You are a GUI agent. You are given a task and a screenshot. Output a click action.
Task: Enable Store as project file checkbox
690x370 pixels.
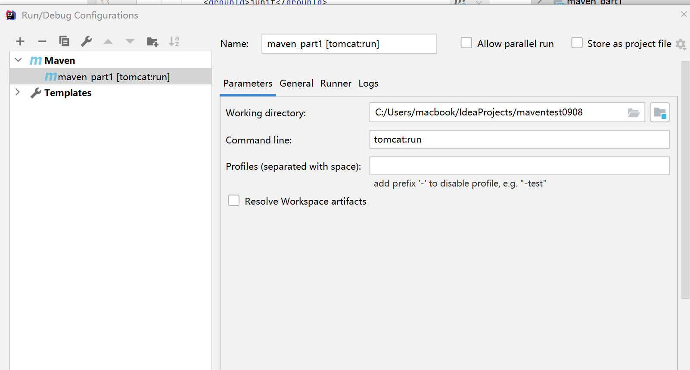(577, 43)
